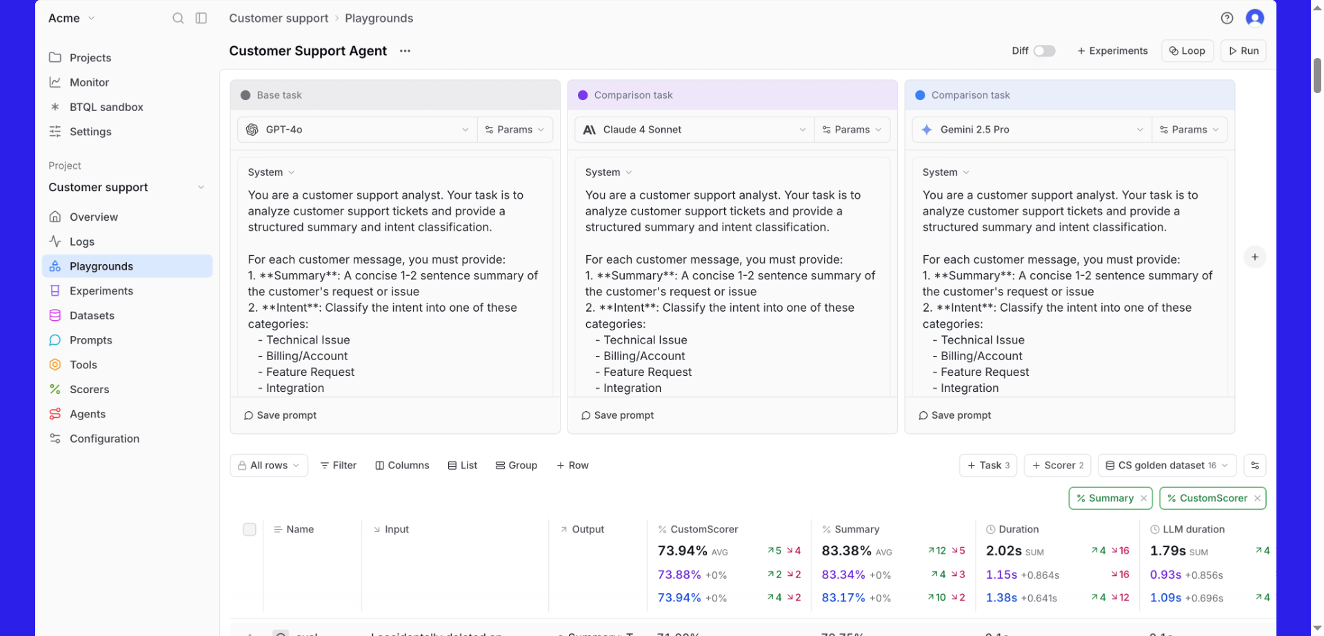This screenshot has width=1324, height=636.
Task: Click the Run button
Action: [x=1243, y=51]
